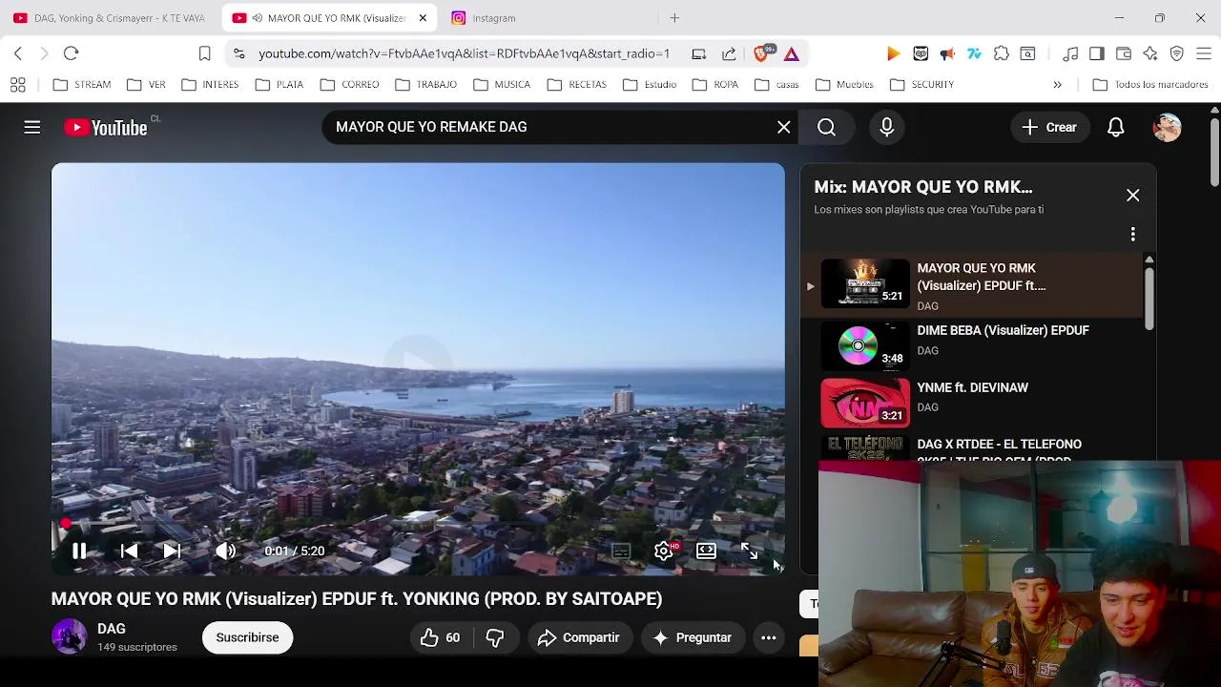Toggle the browser sidebar panel
Viewport: 1221px width, 687px height.
point(1097,53)
